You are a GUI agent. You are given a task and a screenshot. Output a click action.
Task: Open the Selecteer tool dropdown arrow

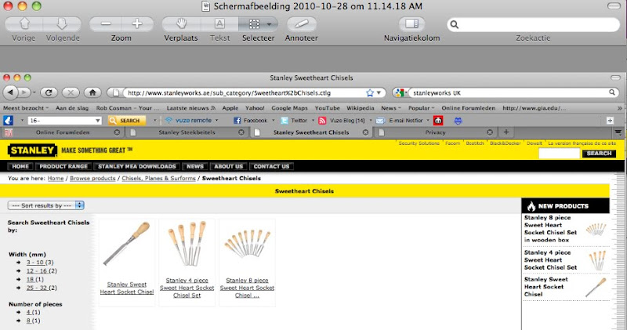270,24
